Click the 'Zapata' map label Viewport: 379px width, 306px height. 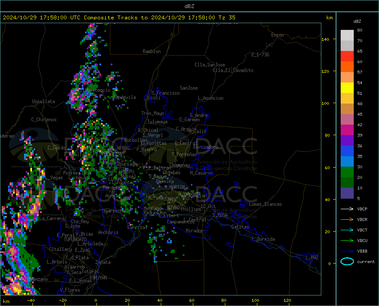coord(103,262)
